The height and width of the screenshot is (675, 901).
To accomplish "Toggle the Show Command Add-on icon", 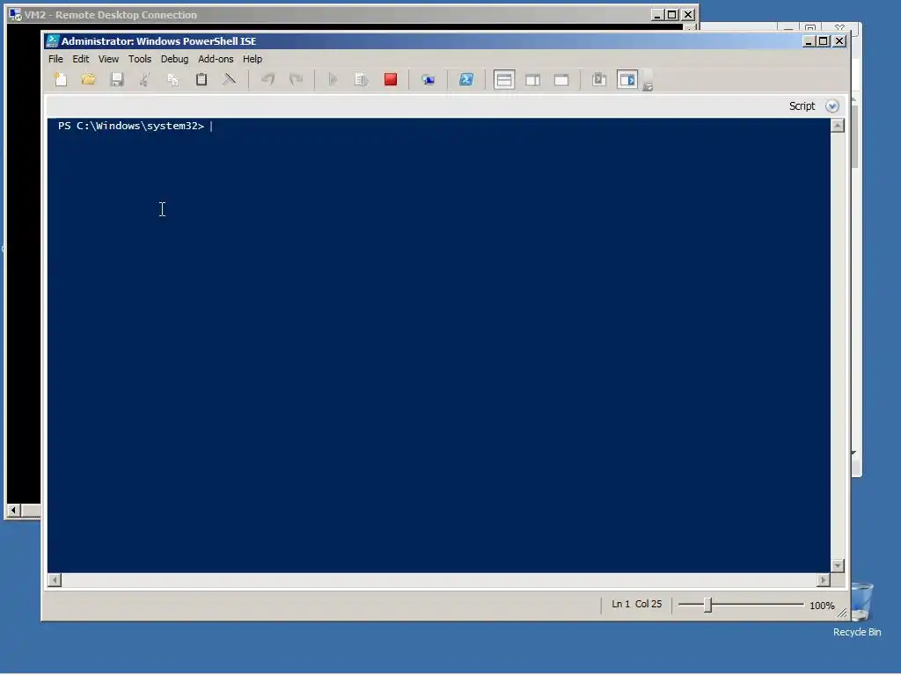I will point(627,80).
